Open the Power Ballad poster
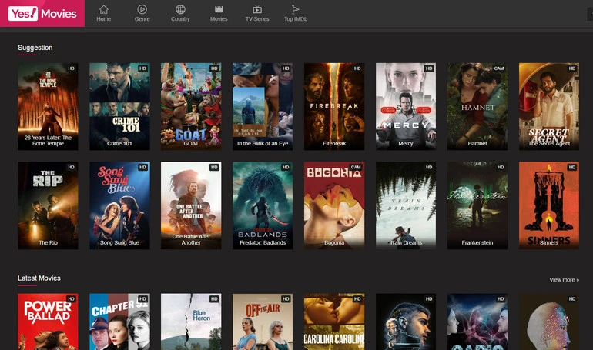 tap(48, 322)
